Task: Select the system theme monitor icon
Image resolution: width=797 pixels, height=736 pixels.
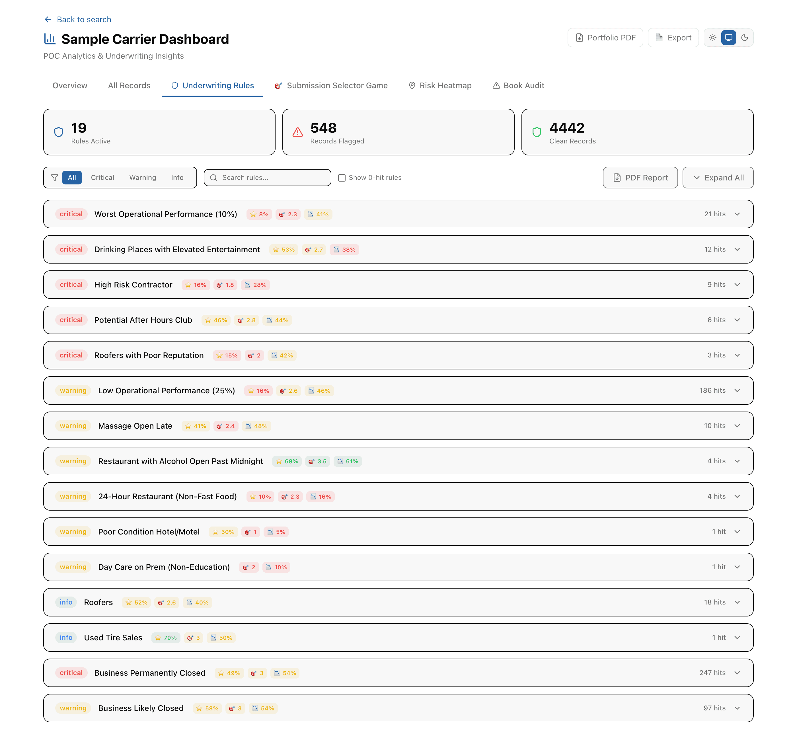Action: click(x=728, y=38)
